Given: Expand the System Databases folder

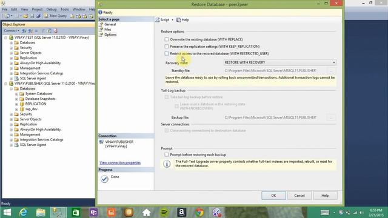Looking at the screenshot, I should click(x=16, y=94).
